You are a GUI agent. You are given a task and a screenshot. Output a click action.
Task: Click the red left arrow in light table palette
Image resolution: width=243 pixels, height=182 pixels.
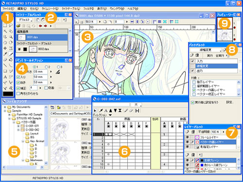[x=40, y=26]
